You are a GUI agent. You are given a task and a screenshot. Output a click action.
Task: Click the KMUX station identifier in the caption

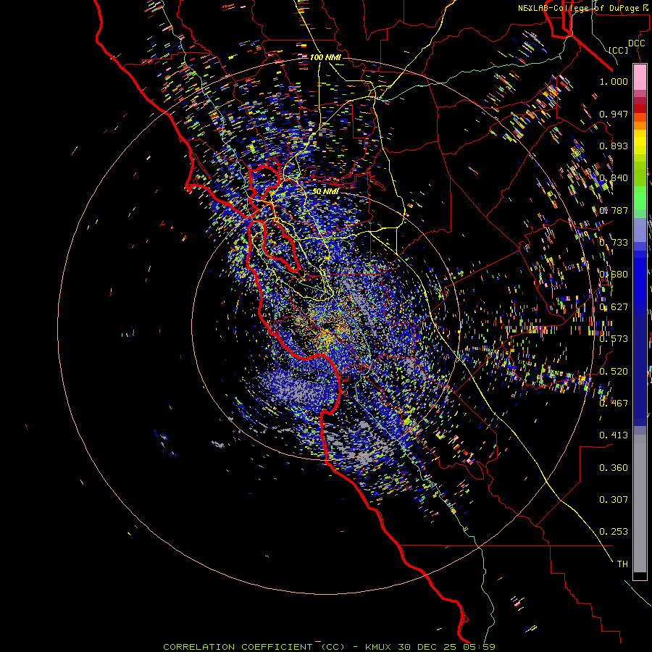click(x=378, y=647)
